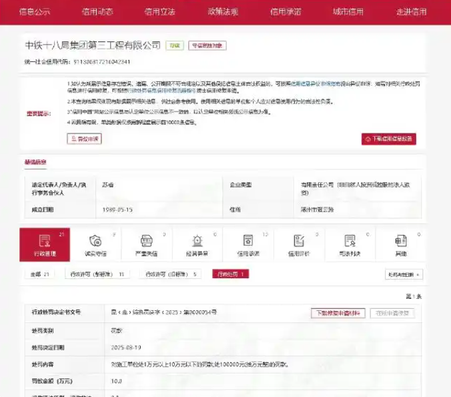Viewport: 451px width, 397px height.
Task: Open the 严重失信 category icon
Action: pyautogui.click(x=146, y=244)
